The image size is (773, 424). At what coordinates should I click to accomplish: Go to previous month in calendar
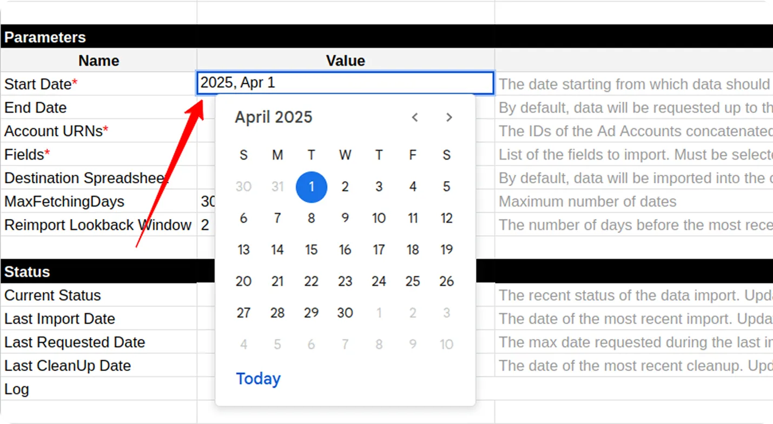(x=415, y=117)
